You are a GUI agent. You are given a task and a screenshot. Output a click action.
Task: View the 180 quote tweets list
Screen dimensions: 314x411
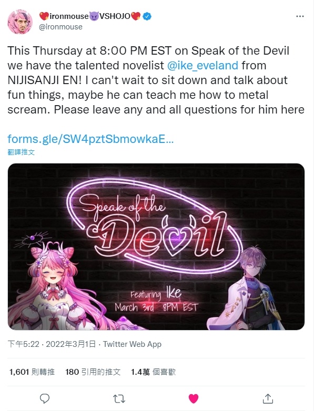[93, 372]
